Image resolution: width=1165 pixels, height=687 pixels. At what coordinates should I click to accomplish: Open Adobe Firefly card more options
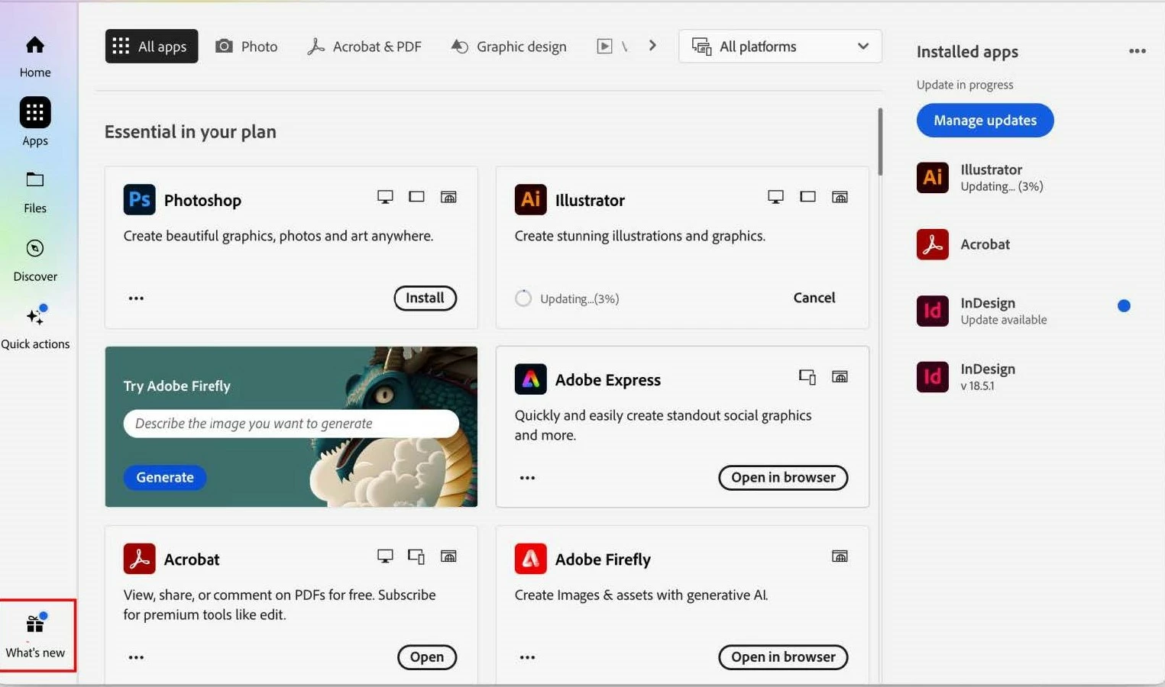(527, 657)
